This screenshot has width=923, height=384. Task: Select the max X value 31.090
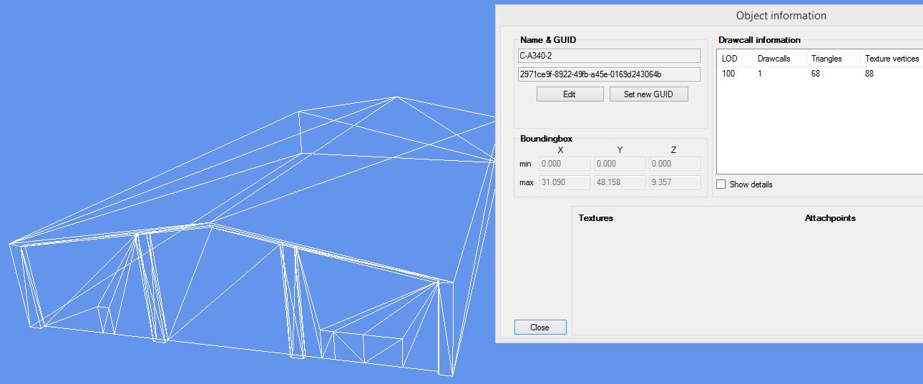[x=565, y=182]
